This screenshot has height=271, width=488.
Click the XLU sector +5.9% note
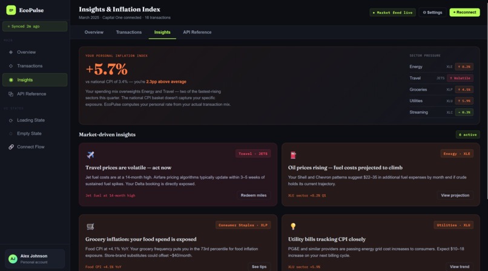click(304, 267)
